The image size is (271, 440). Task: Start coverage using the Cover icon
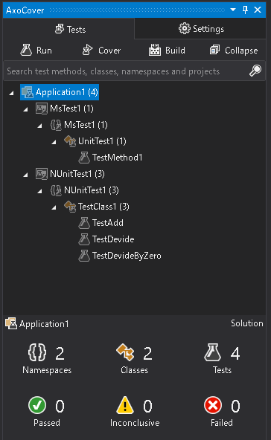pos(87,50)
